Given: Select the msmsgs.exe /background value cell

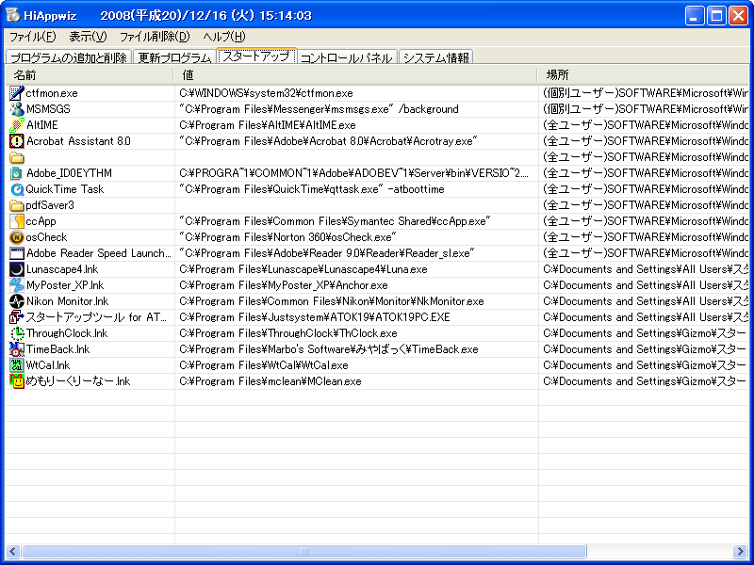Looking at the screenshot, I should (319, 109).
